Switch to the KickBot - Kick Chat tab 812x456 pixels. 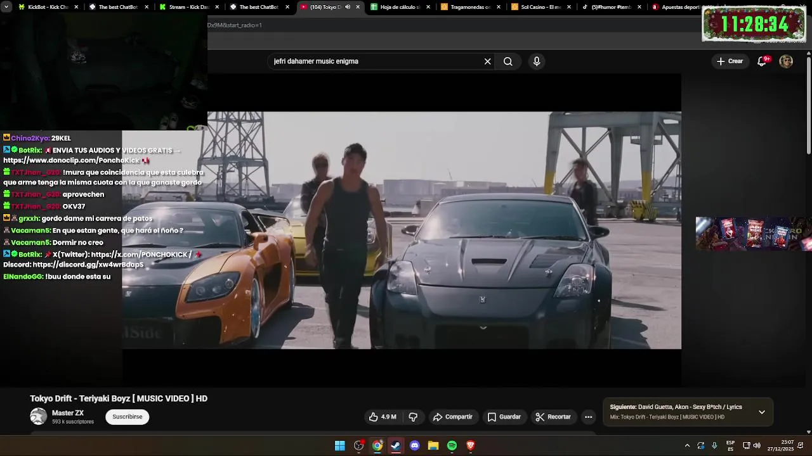pyautogui.click(x=48, y=7)
